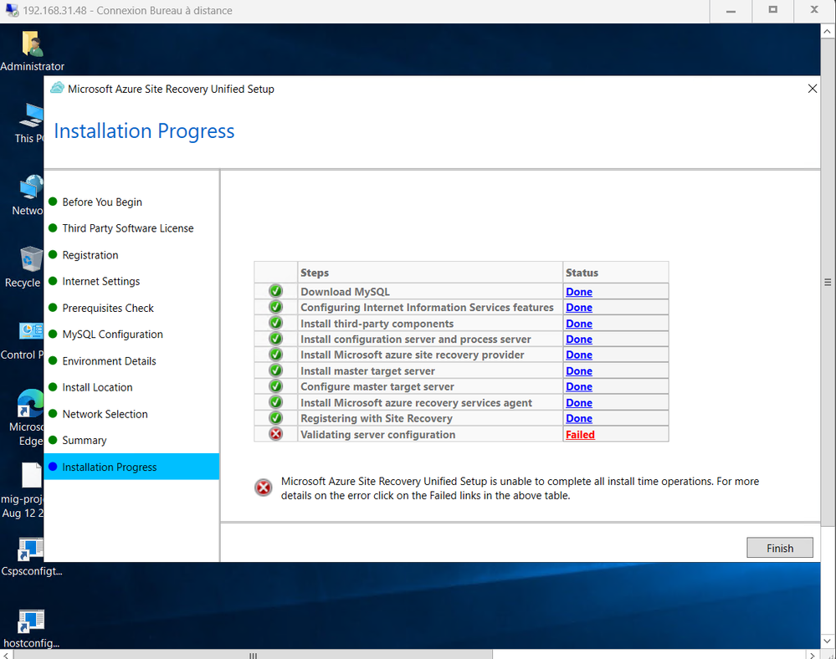The image size is (836, 659).
Task: Click Azure Site Recovery cloud icon in title bar
Action: click(x=57, y=89)
